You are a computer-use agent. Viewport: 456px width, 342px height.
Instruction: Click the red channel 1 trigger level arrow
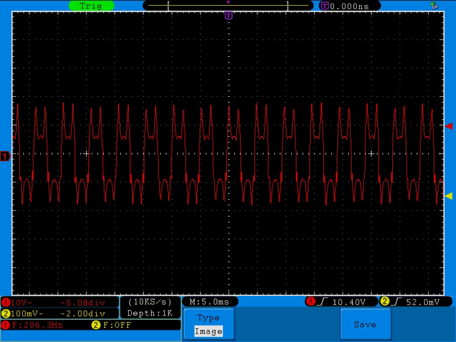point(449,126)
